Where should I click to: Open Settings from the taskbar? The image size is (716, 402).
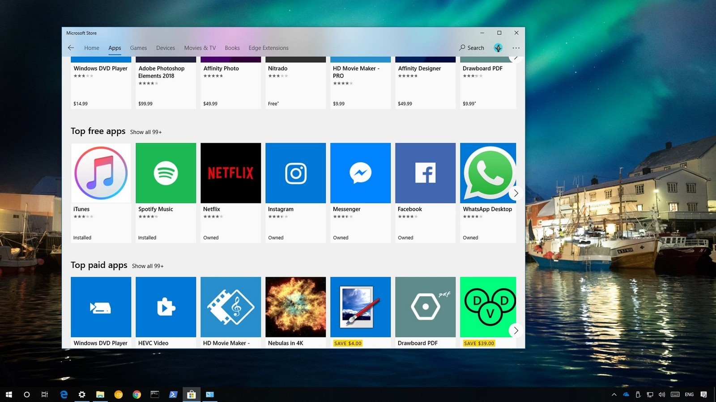click(82, 394)
